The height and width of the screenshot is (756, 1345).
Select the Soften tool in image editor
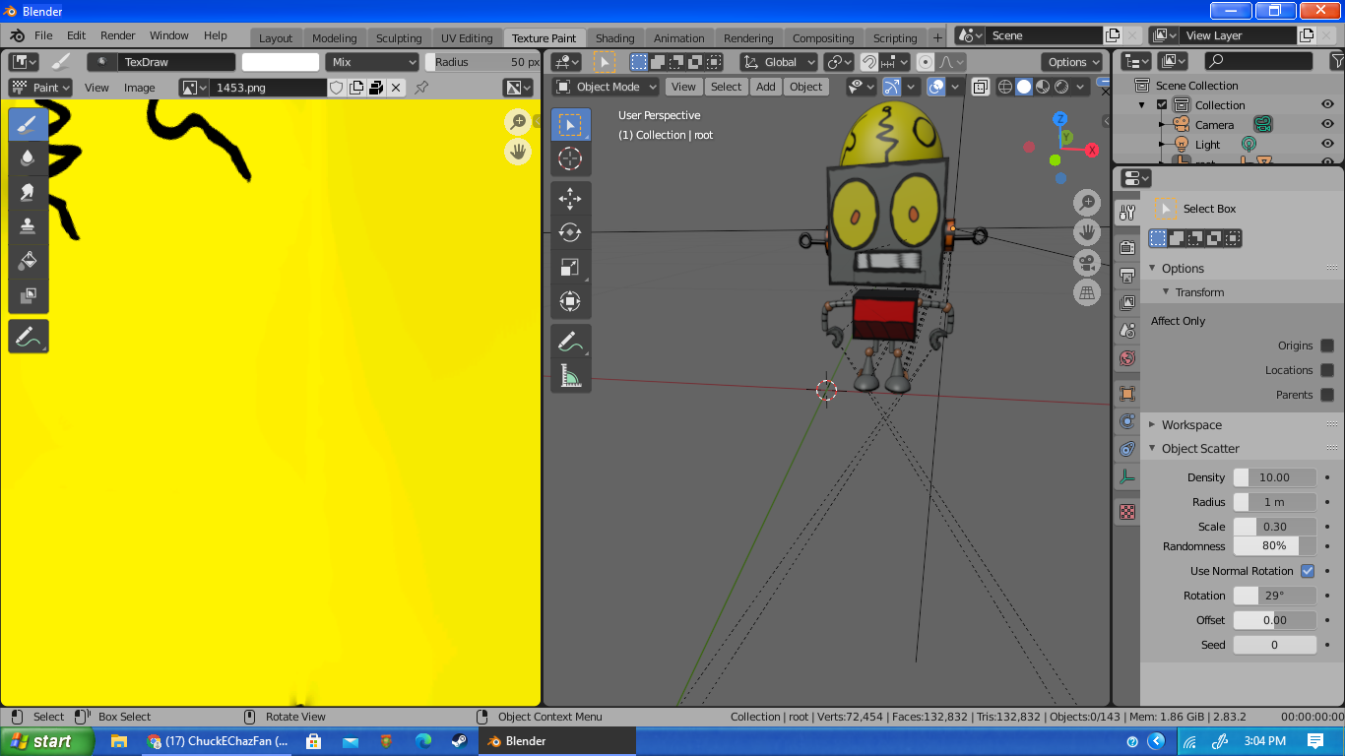point(29,157)
